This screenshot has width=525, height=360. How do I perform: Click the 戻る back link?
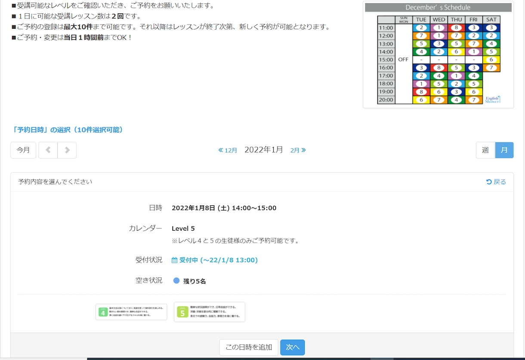[x=496, y=182]
